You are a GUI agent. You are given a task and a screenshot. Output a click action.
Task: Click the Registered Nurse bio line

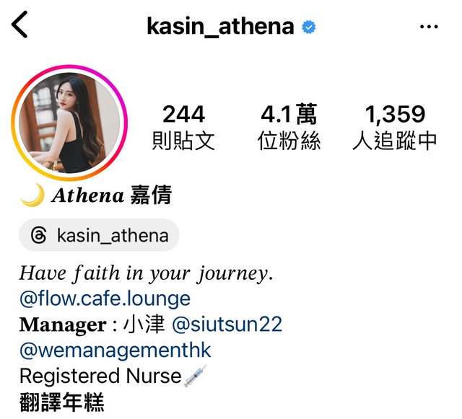[x=100, y=376]
